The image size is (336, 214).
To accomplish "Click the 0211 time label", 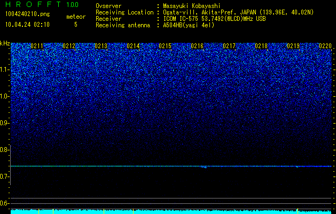I will click(x=37, y=46).
